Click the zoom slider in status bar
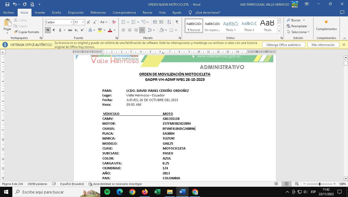Screen dimensions: 348x197 (319, 184)
